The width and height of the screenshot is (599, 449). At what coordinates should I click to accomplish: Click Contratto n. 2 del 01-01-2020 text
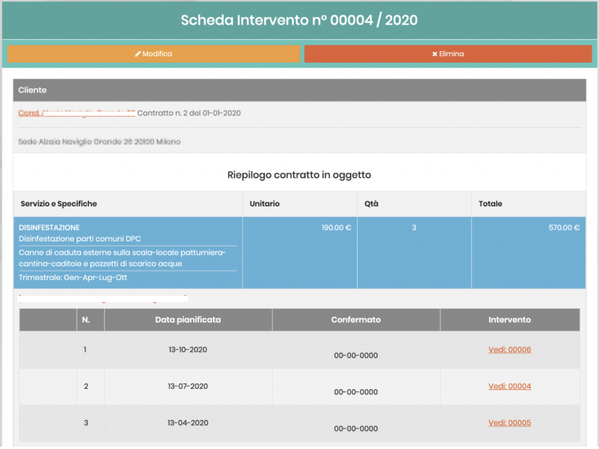[189, 113]
